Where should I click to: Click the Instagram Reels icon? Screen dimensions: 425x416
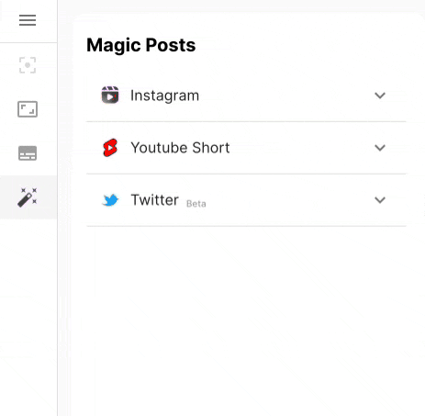(110, 96)
